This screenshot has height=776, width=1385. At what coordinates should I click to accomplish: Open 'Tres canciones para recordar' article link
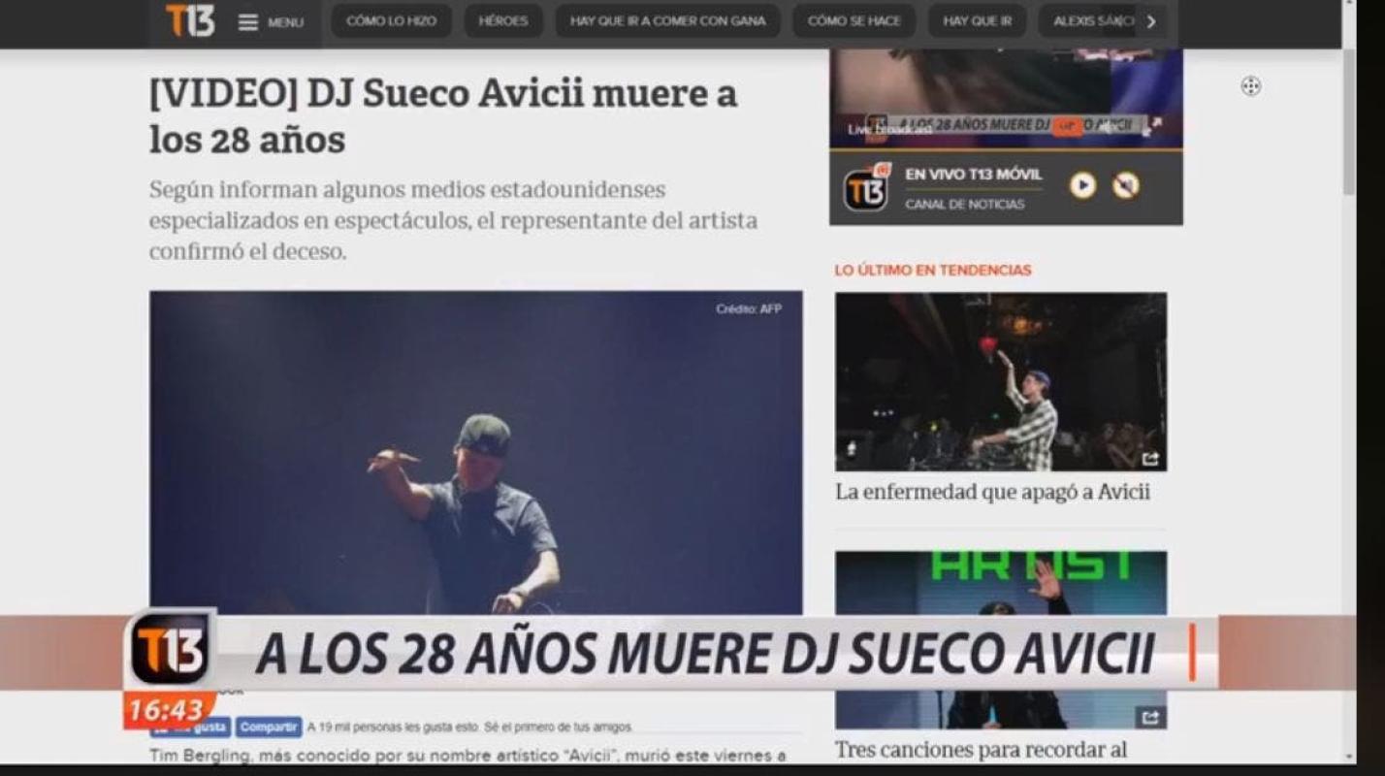[981, 750]
